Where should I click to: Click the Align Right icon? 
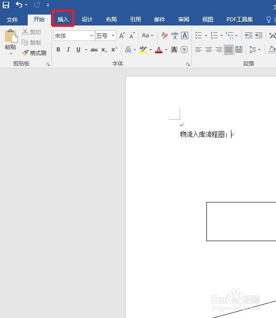point(219,50)
